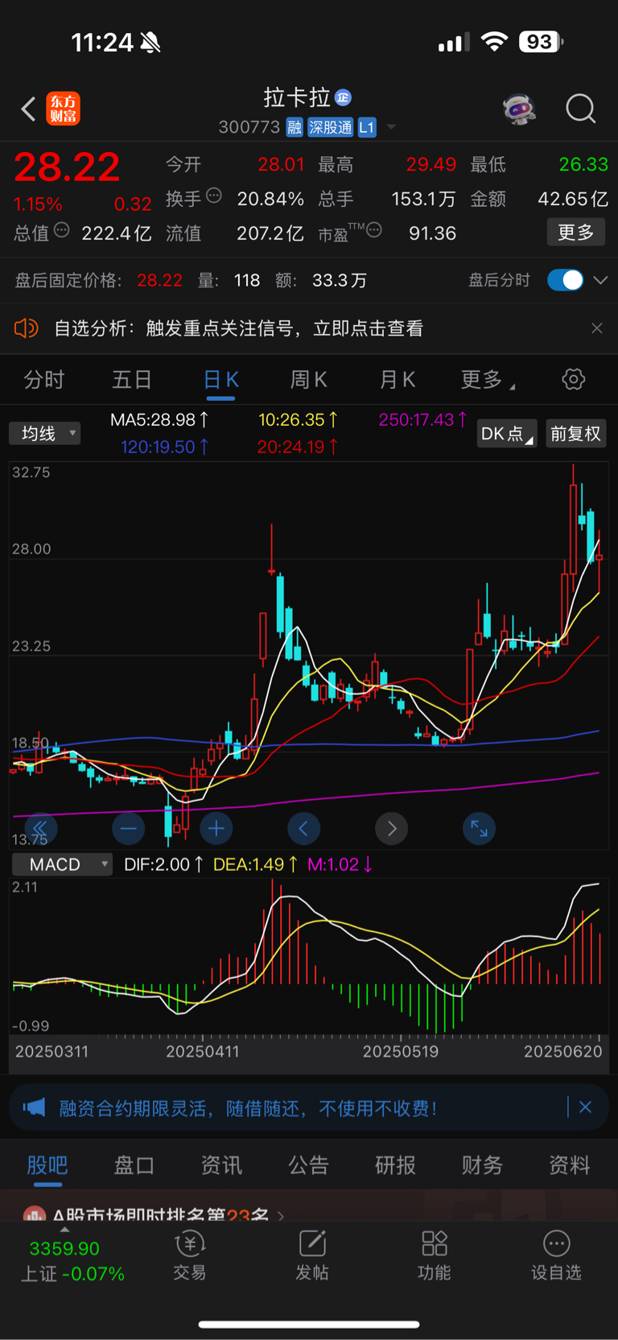
Task: Toggle the 盘后分时 switch
Action: [565, 280]
